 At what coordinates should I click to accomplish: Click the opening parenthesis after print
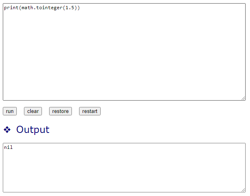point(20,8)
